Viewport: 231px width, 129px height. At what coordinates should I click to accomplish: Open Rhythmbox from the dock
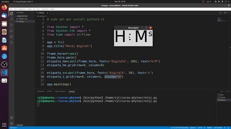[x=4, y=32]
